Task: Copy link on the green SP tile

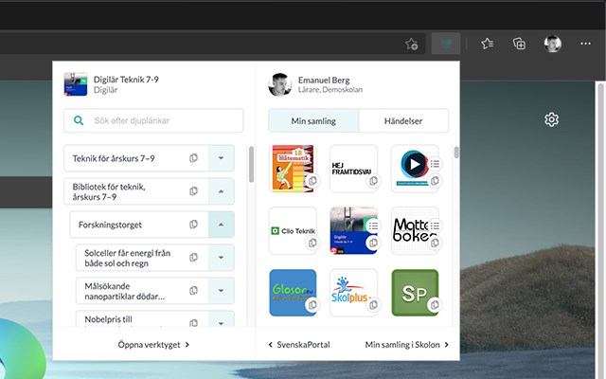Action: (435, 305)
